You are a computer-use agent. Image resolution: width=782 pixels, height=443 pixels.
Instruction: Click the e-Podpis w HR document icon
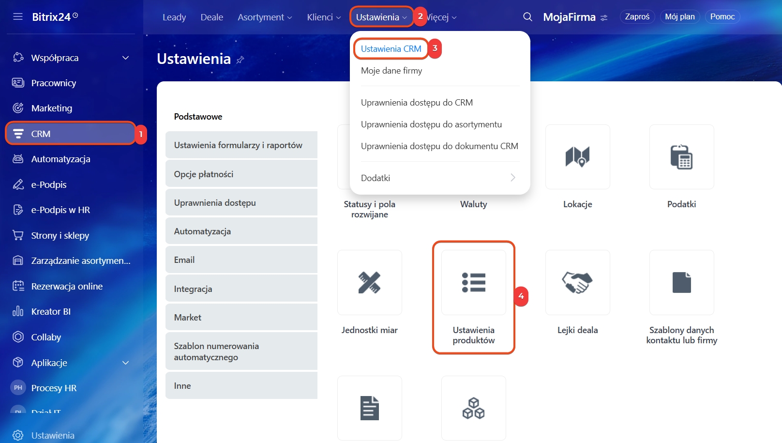pyautogui.click(x=18, y=210)
